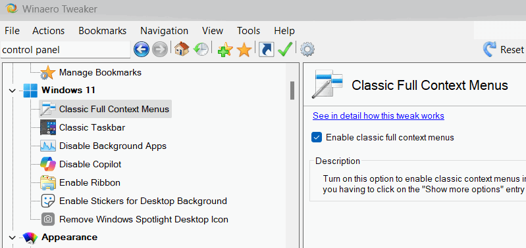The width and height of the screenshot is (526, 248).
Task: Open the Help menu
Action: point(284,31)
